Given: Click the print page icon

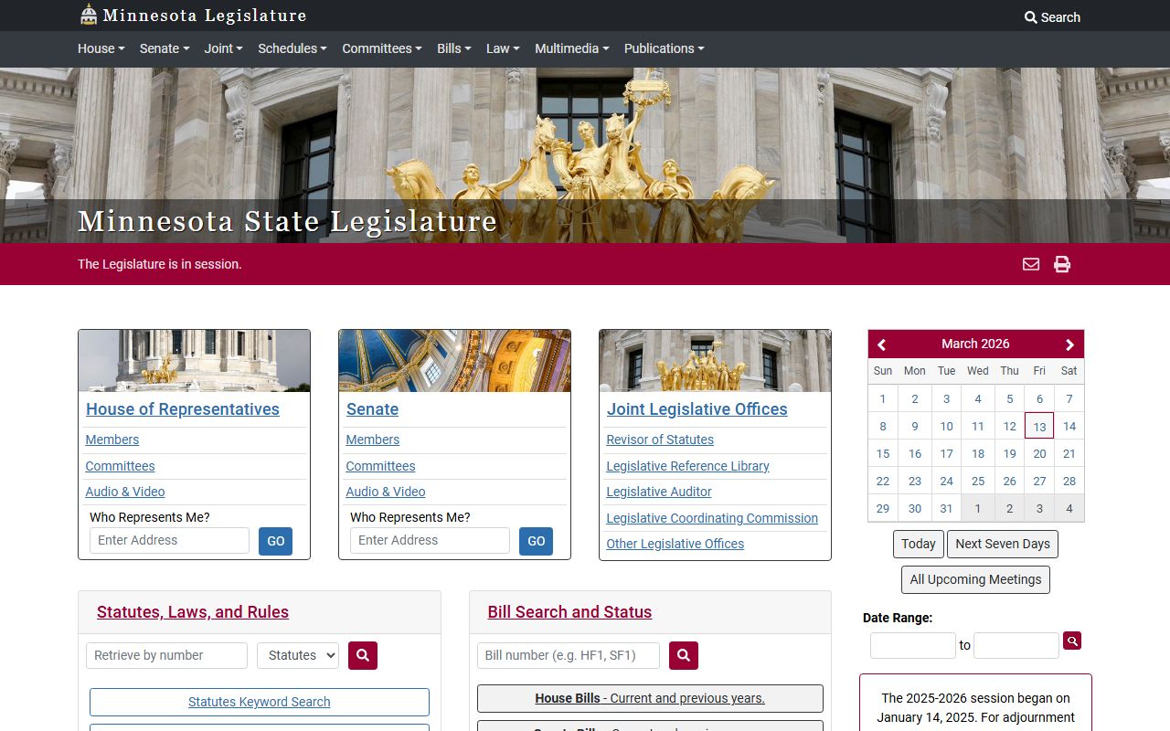Looking at the screenshot, I should coord(1062,264).
